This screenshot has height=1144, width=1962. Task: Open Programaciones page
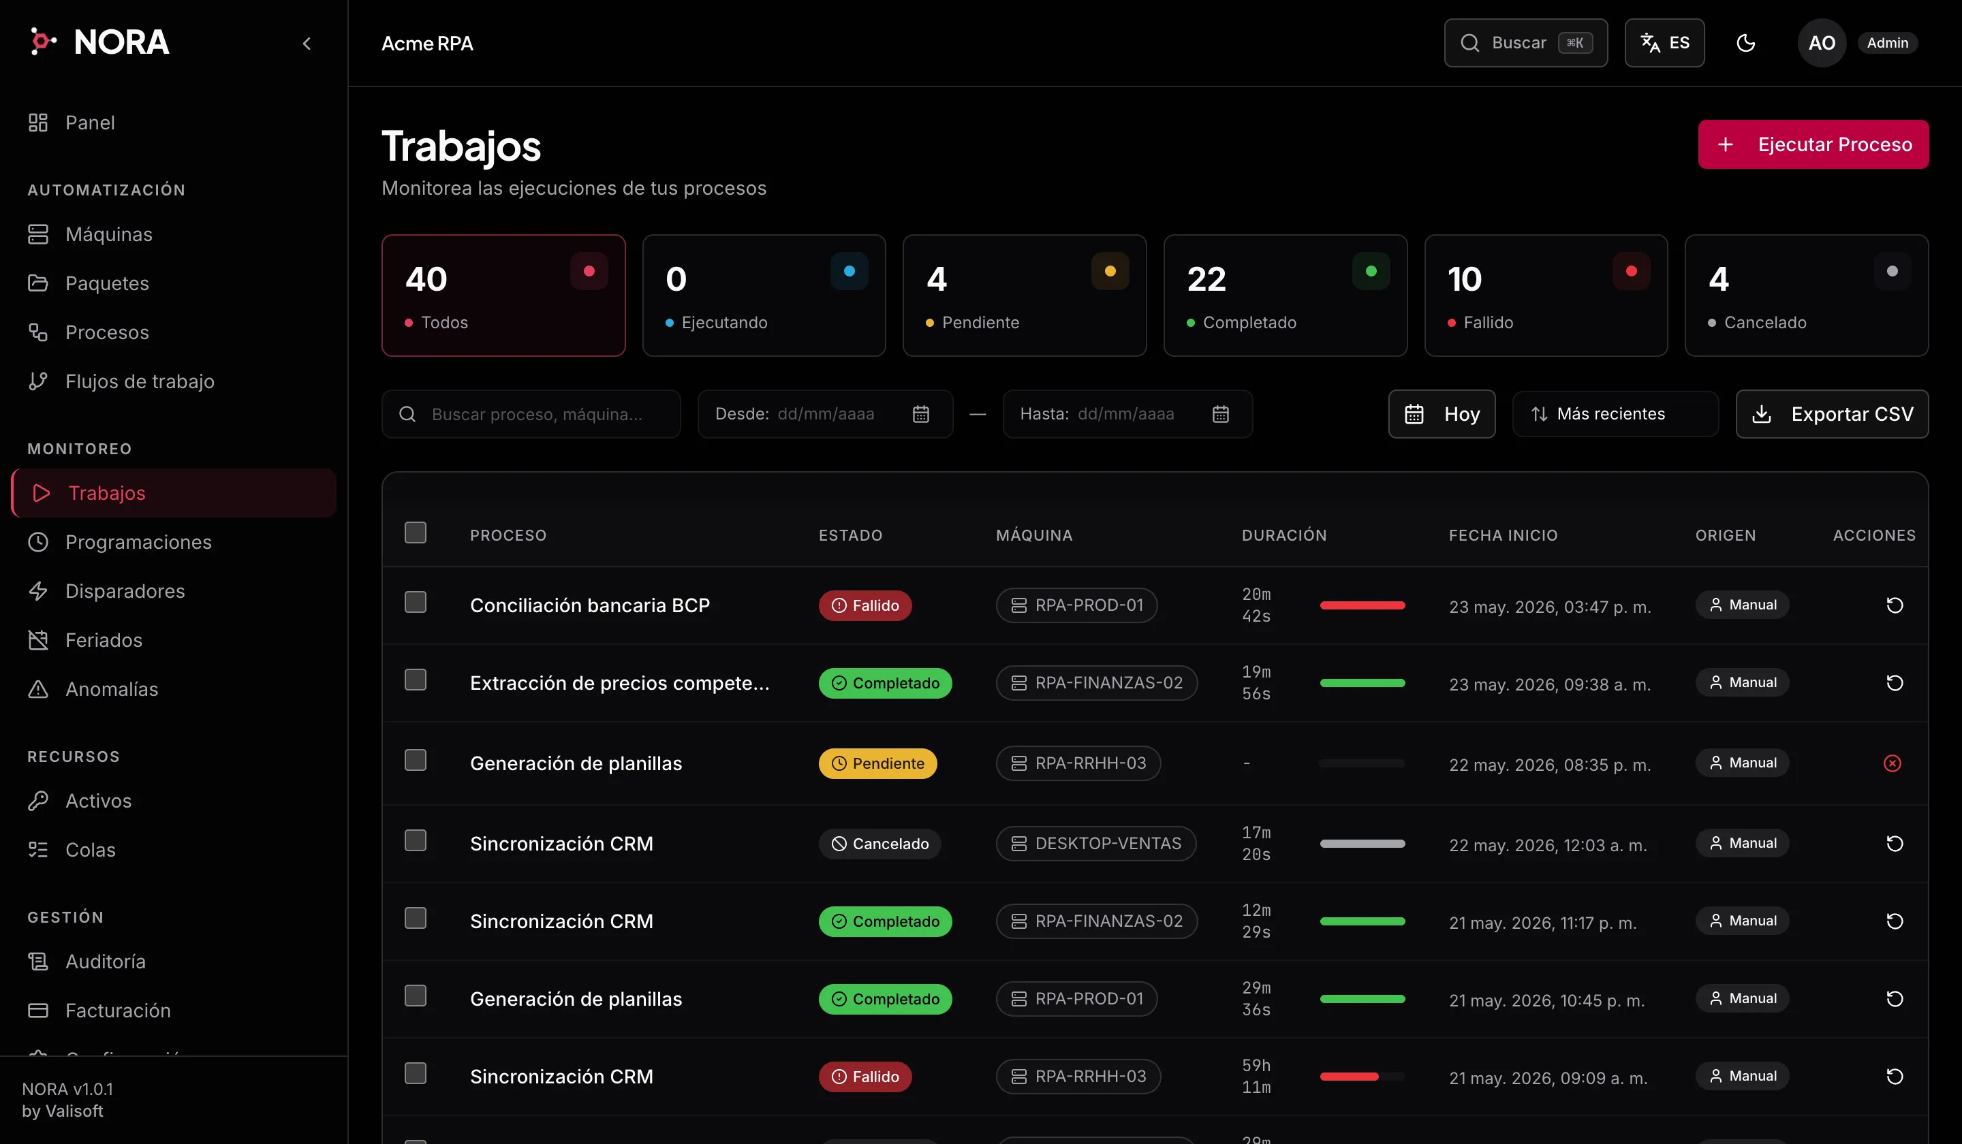click(174, 541)
